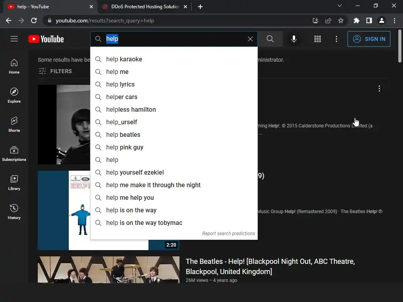Click the install app icon in address bar
The width and height of the screenshot is (403, 302).
(315, 20)
